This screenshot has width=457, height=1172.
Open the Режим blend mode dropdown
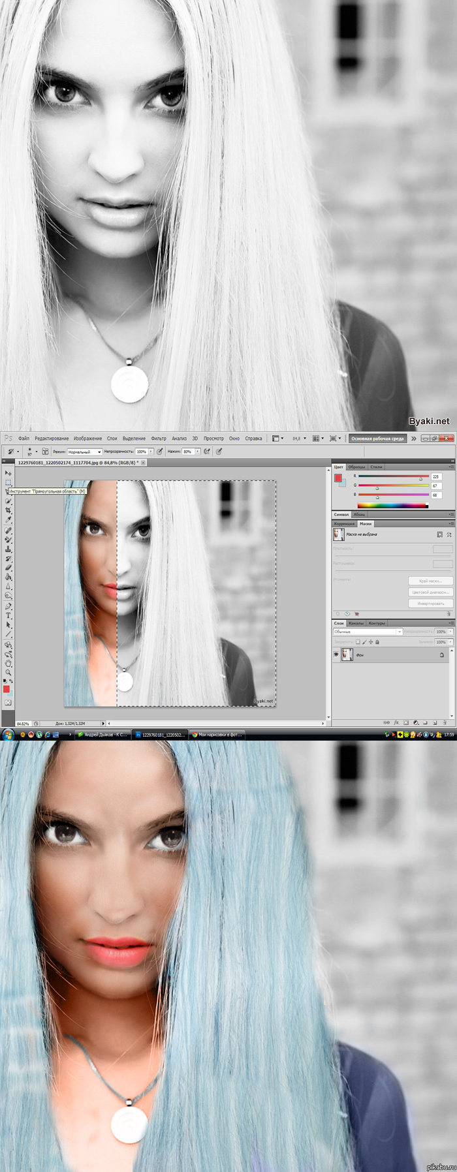tap(85, 452)
